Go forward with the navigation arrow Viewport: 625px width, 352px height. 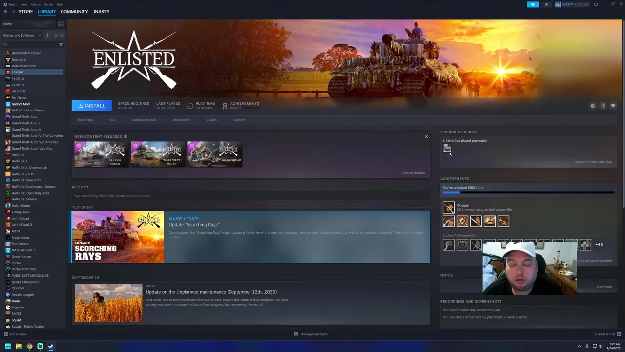click(x=13, y=12)
